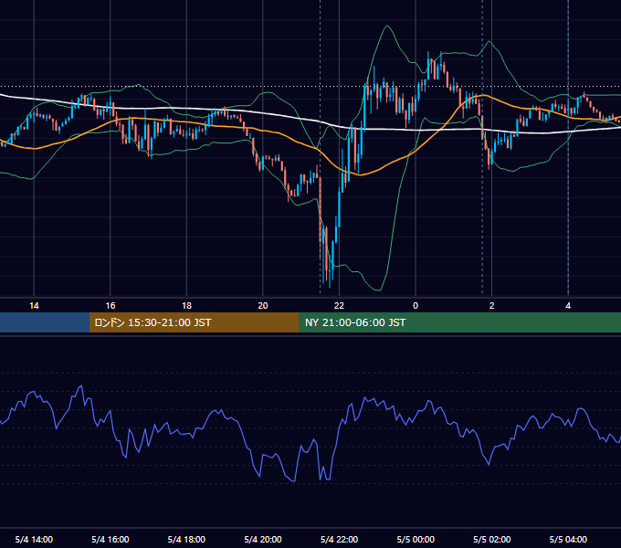Click hour label 16 on price chart axis

click(x=111, y=305)
